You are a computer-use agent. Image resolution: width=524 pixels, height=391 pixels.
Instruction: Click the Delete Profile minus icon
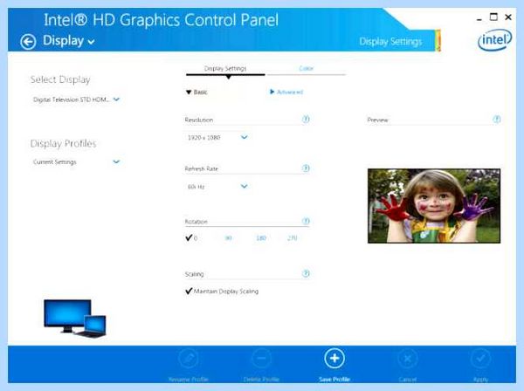click(261, 359)
